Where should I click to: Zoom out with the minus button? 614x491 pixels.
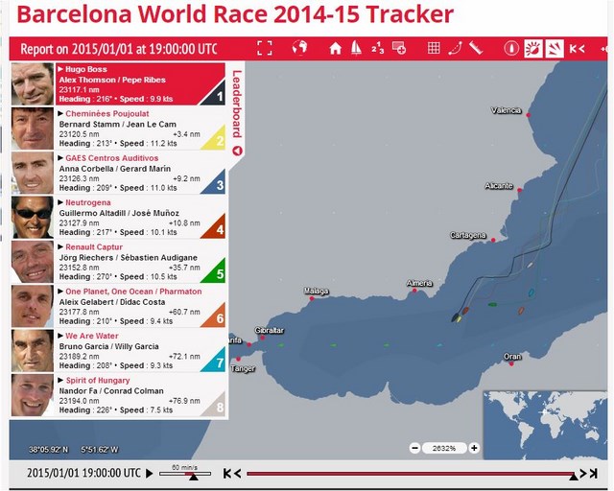click(x=415, y=448)
